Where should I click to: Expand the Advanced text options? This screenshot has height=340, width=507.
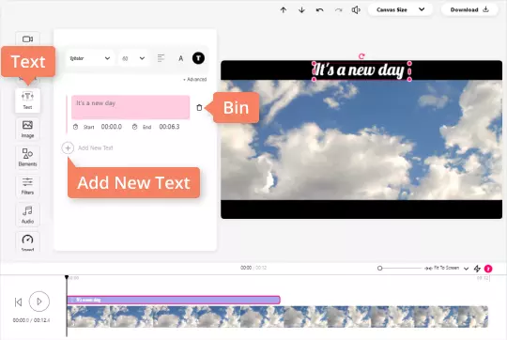pos(194,79)
